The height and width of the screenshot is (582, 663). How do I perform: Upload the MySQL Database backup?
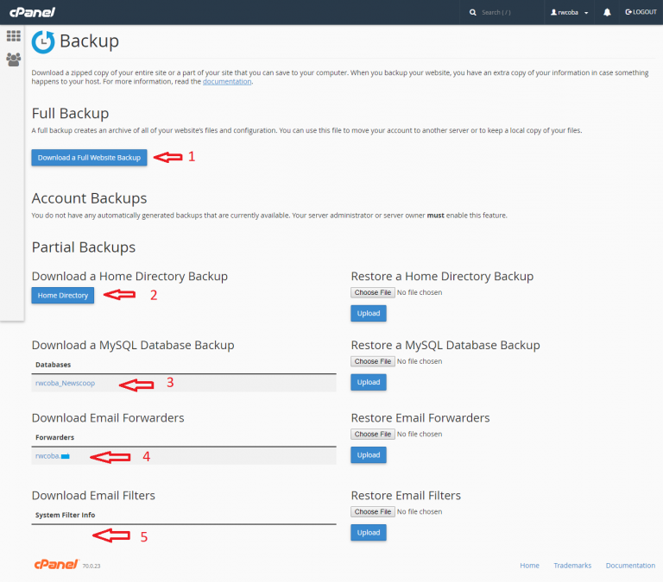[x=369, y=382]
